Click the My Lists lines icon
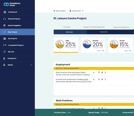 pos(5,52)
